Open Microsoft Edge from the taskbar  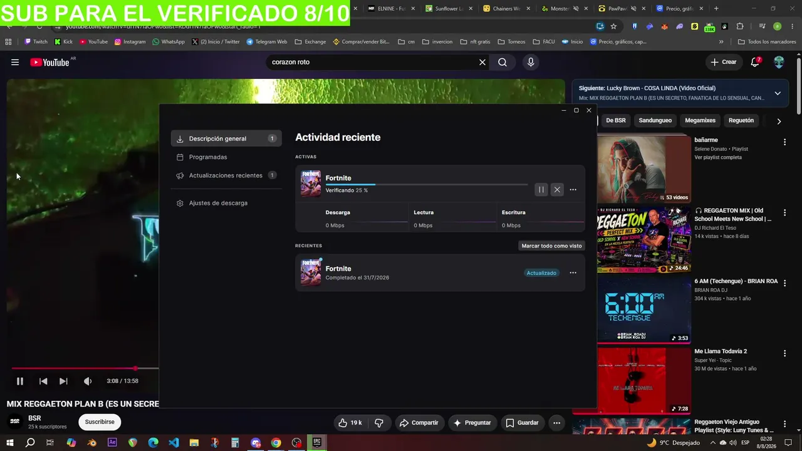click(x=153, y=443)
